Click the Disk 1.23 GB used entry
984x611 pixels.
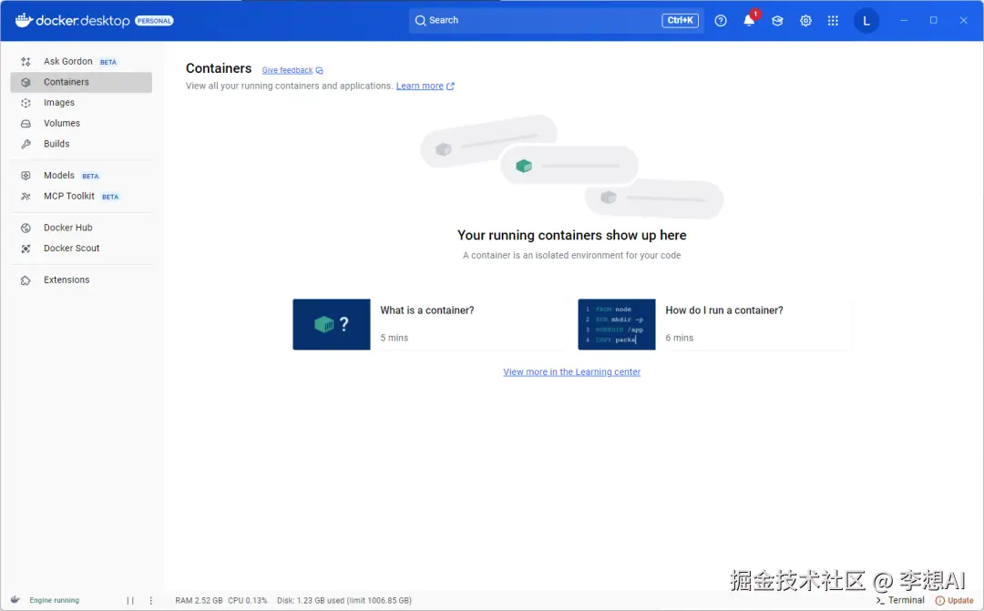pos(343,600)
